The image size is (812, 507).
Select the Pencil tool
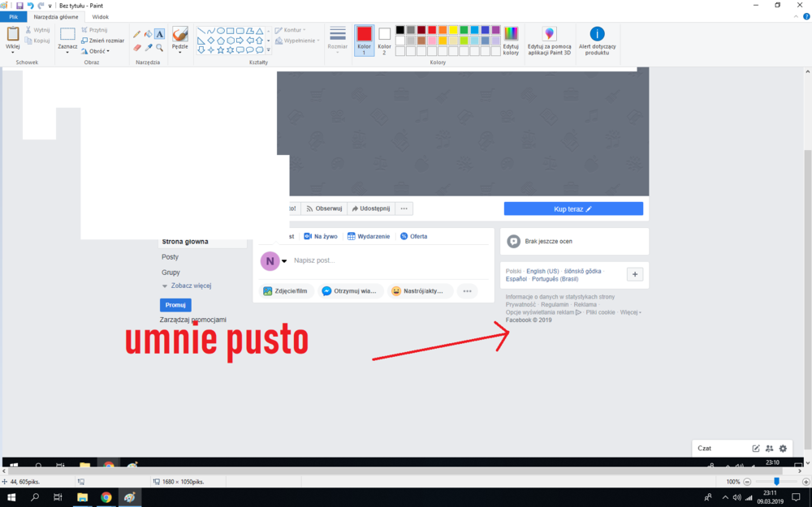pos(136,33)
